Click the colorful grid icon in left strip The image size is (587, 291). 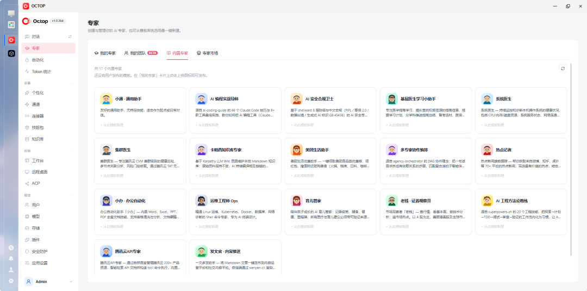tap(11, 24)
